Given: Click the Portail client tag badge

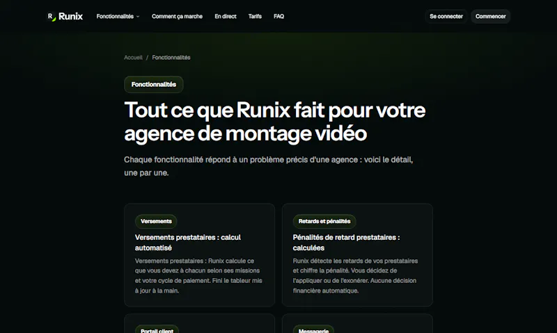Looking at the screenshot, I should point(157,330).
